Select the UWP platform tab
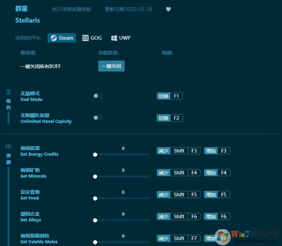The image size is (282, 246). click(120, 38)
